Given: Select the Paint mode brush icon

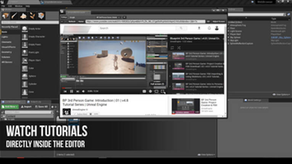Looking at the screenshot, I should (x=15, y=16).
